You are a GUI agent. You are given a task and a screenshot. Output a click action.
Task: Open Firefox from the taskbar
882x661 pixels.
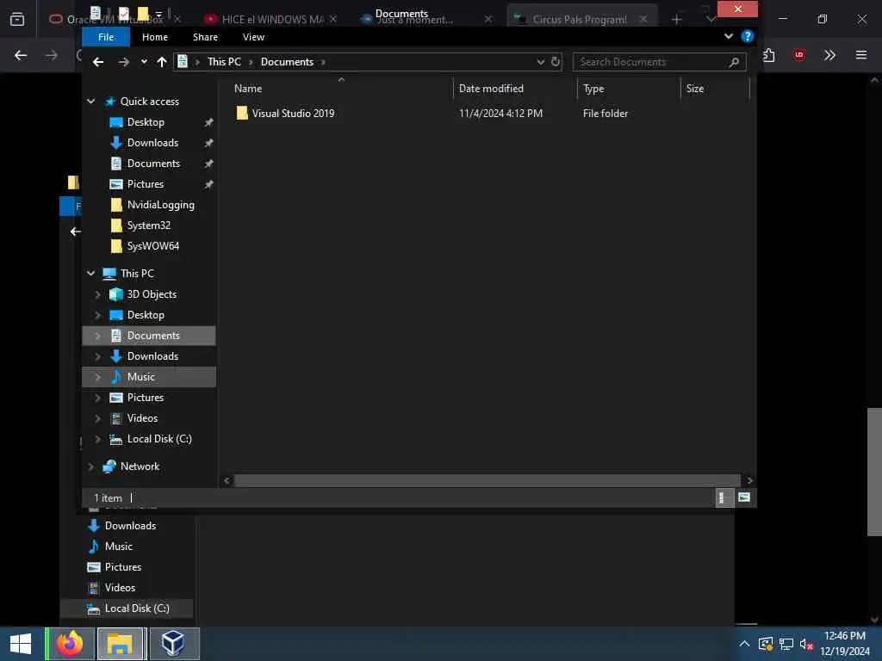click(x=70, y=644)
